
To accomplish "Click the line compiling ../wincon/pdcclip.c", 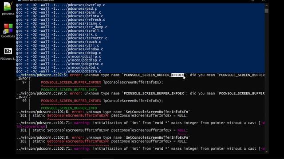I will point(59,57).
